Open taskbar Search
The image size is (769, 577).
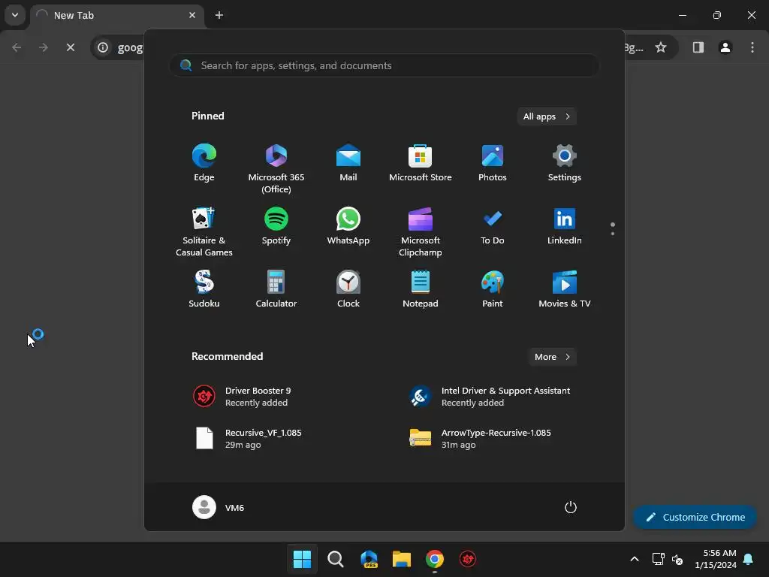pos(336,559)
